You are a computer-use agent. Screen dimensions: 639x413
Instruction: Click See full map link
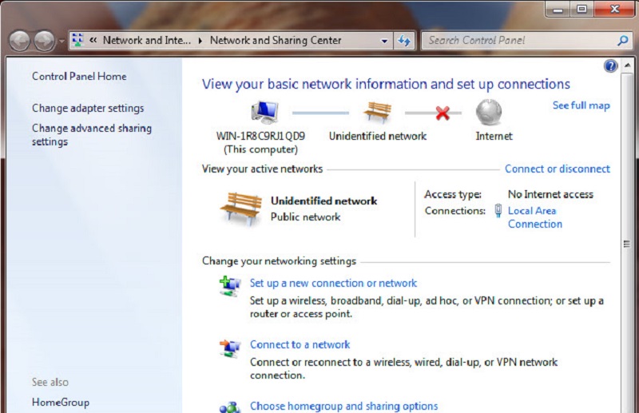[581, 105]
